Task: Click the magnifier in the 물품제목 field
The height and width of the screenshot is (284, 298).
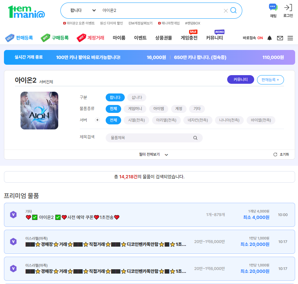Action: click(195, 138)
